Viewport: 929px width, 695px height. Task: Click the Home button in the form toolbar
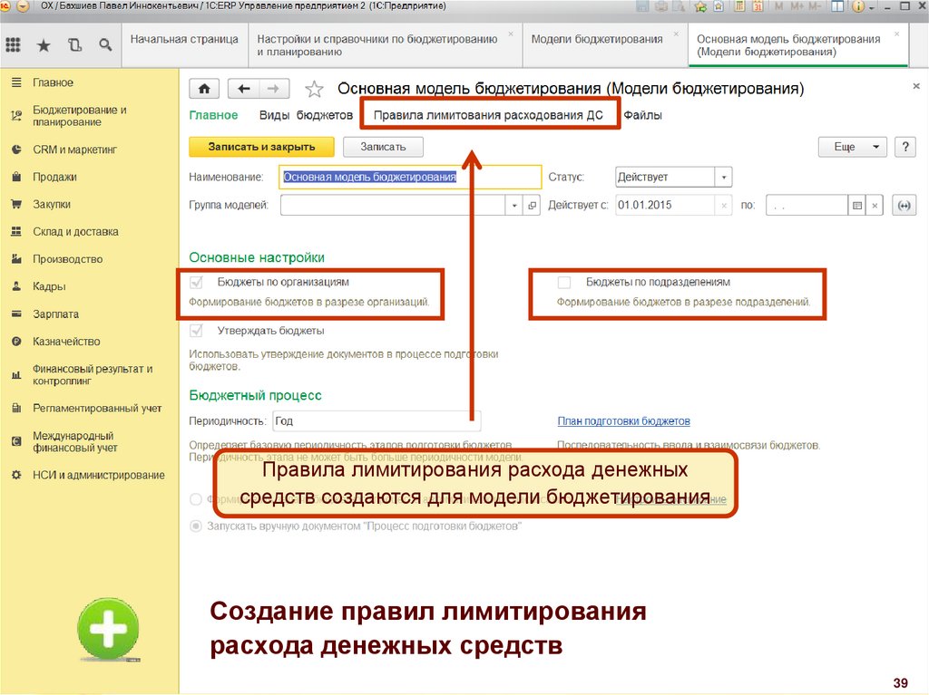(204, 89)
